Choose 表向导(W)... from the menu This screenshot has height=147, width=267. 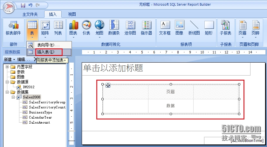pyautogui.click(x=49, y=45)
